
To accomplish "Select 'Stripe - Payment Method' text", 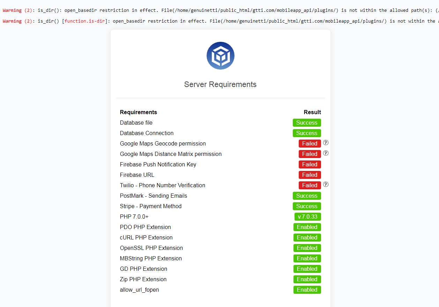I will pos(151,206).
